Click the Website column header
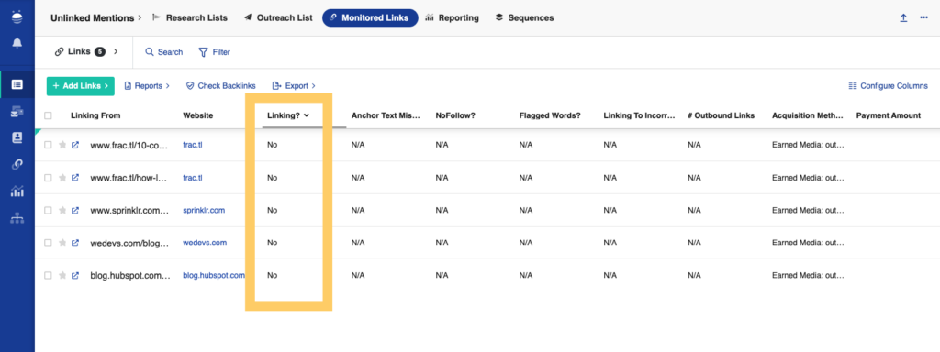This screenshot has height=352, width=940. 198,115
